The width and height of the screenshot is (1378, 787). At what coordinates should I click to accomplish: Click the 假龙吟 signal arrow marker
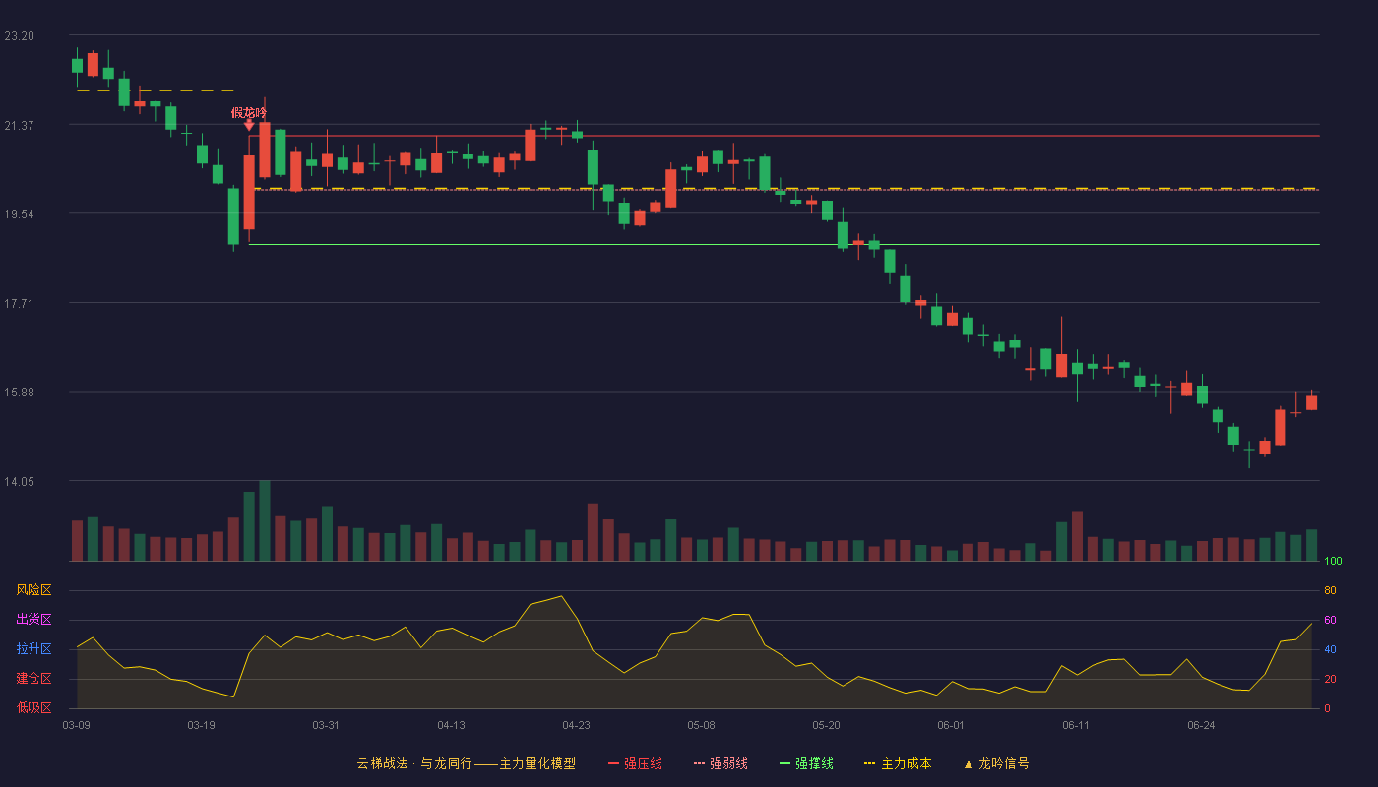[x=249, y=125]
